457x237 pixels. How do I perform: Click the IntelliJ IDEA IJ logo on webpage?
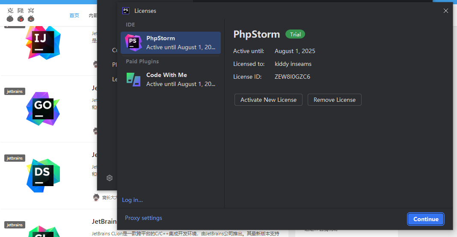(43, 42)
